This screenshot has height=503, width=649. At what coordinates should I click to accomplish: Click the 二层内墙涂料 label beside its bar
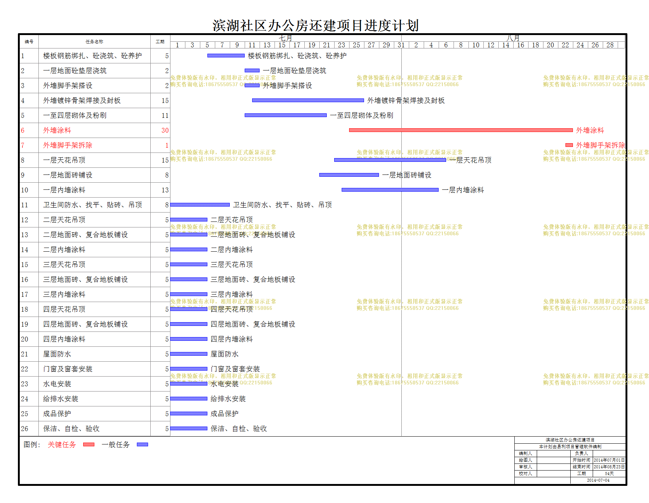pos(232,249)
